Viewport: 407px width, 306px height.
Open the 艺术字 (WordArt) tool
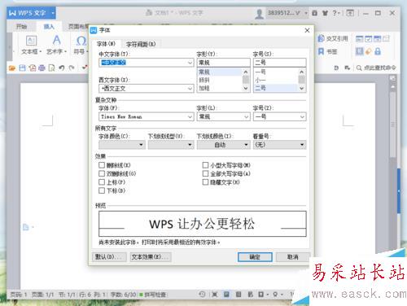pos(56,45)
